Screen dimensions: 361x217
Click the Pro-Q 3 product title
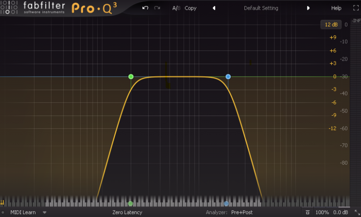click(x=94, y=8)
